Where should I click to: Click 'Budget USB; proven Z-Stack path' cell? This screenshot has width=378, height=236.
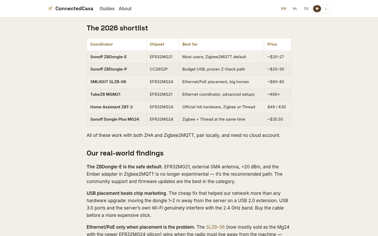point(221,69)
